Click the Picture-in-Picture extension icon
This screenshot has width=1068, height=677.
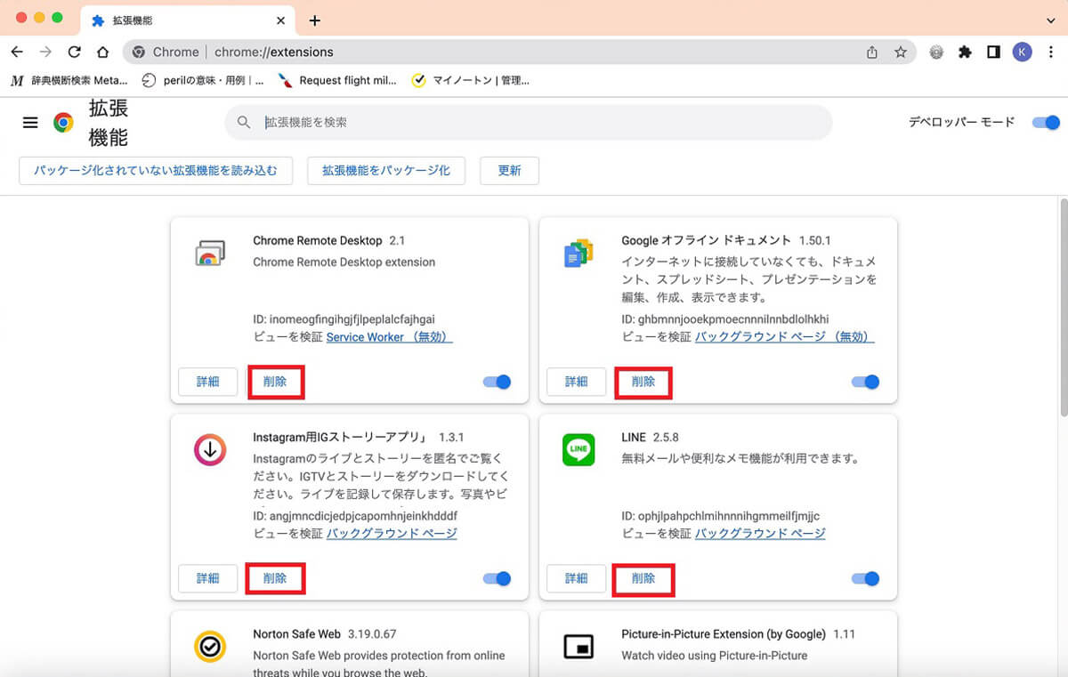click(x=578, y=647)
